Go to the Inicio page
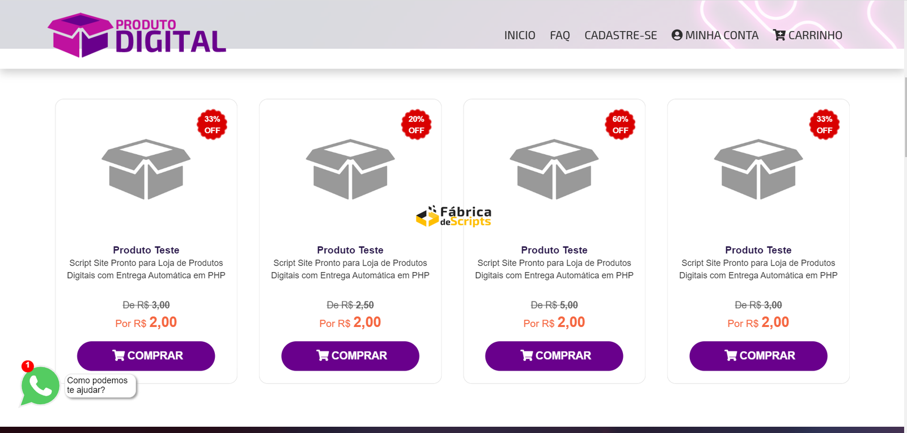The height and width of the screenshot is (433, 907). coord(520,35)
